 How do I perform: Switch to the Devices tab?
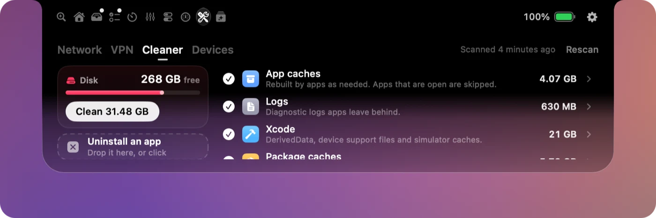point(213,50)
